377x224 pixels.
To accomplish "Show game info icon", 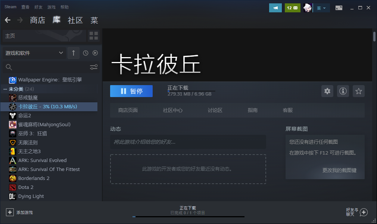I will coord(343,91).
